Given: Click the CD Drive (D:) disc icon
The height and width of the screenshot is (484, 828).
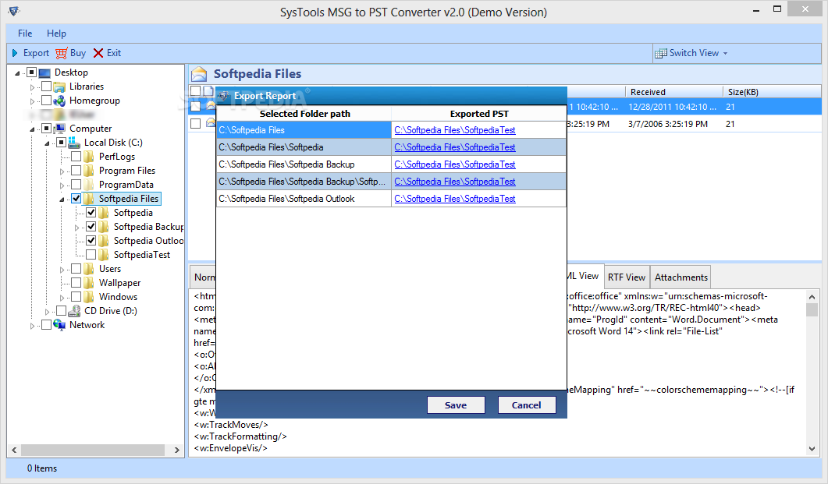Looking at the screenshot, I should click(74, 311).
